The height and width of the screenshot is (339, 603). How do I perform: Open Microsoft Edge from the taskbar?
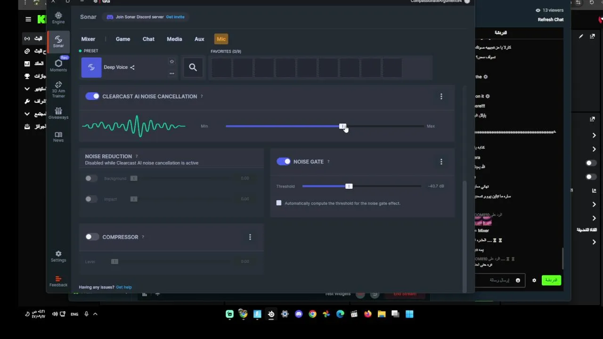pyautogui.click(x=340, y=314)
